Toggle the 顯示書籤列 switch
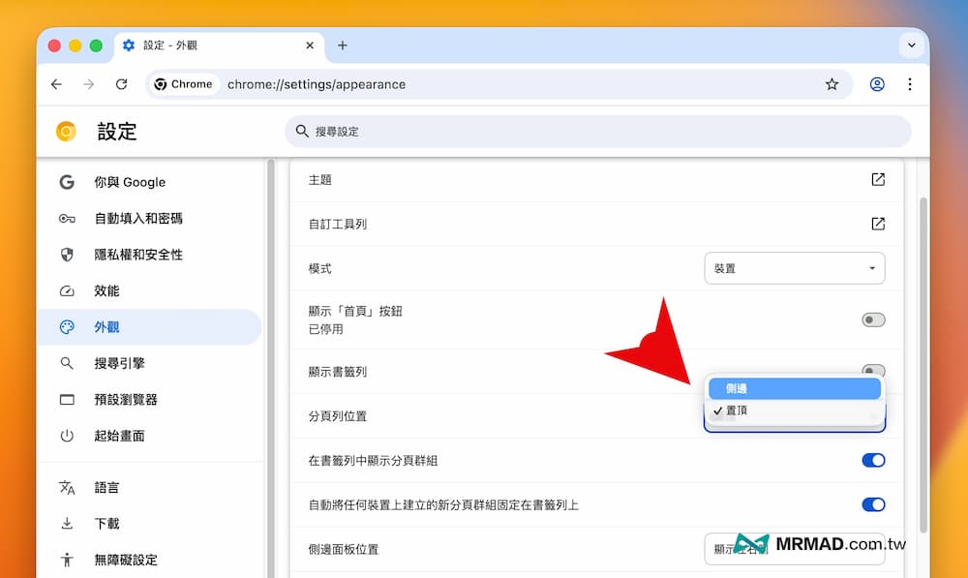 (x=873, y=372)
